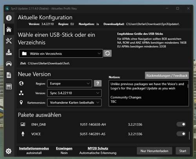Click inside the Notizen text box
Viewport: 196px width, 159px height.
point(149,93)
